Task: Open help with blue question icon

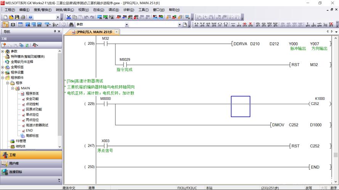Action: click(31, 17)
